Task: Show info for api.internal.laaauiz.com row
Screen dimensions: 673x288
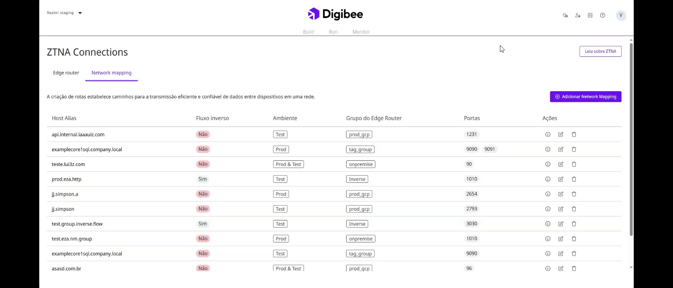Action: [x=548, y=134]
